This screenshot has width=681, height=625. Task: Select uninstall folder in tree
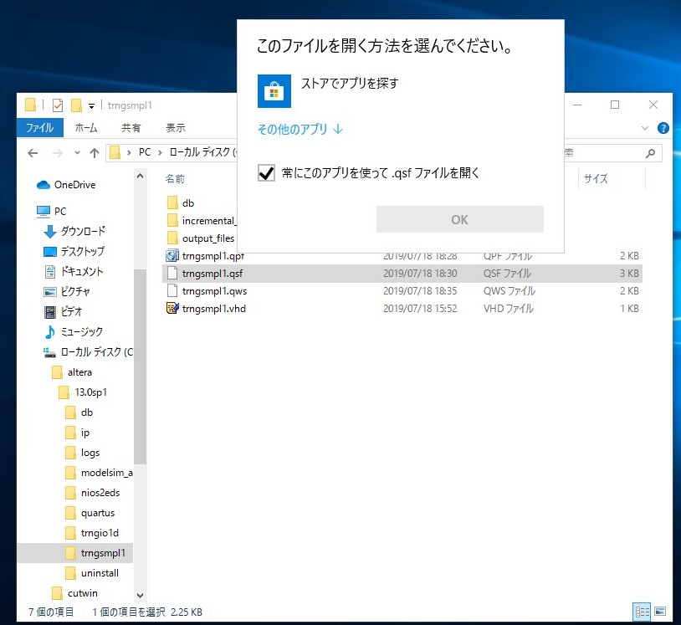coord(92,573)
